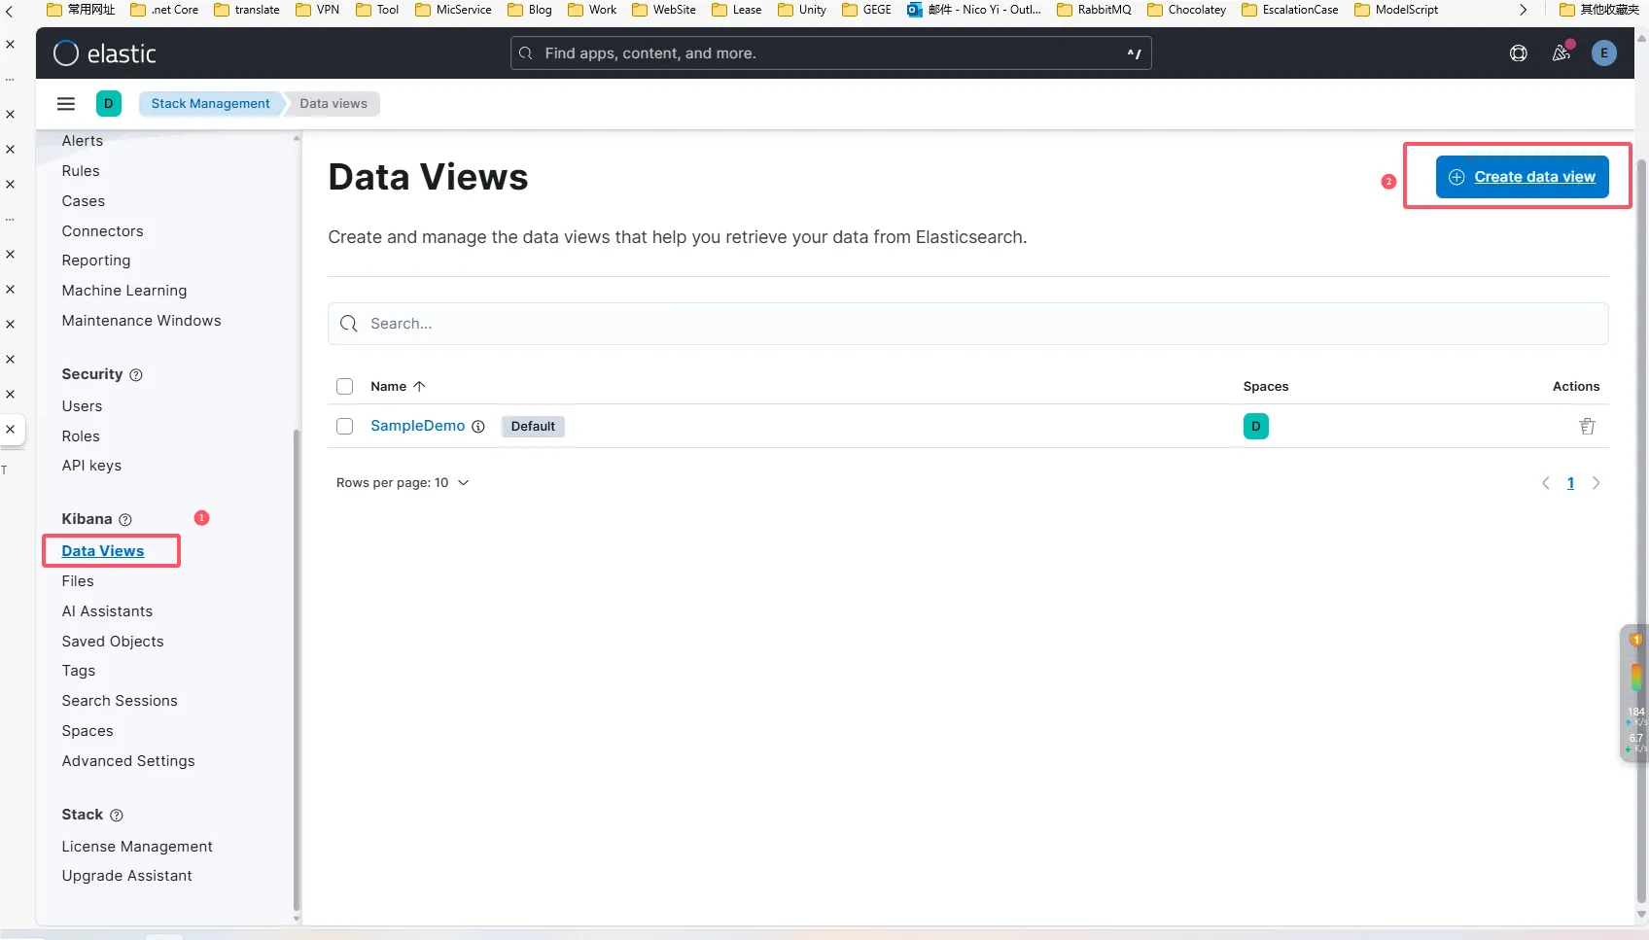Click the Data views breadcrumb
1649x940 pixels.
point(333,104)
